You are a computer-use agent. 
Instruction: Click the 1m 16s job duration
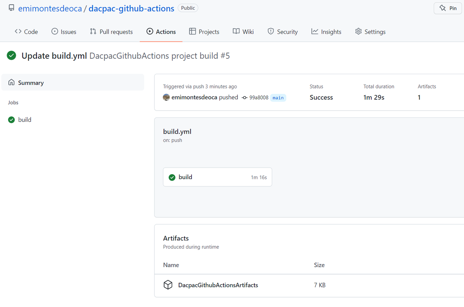[259, 177]
